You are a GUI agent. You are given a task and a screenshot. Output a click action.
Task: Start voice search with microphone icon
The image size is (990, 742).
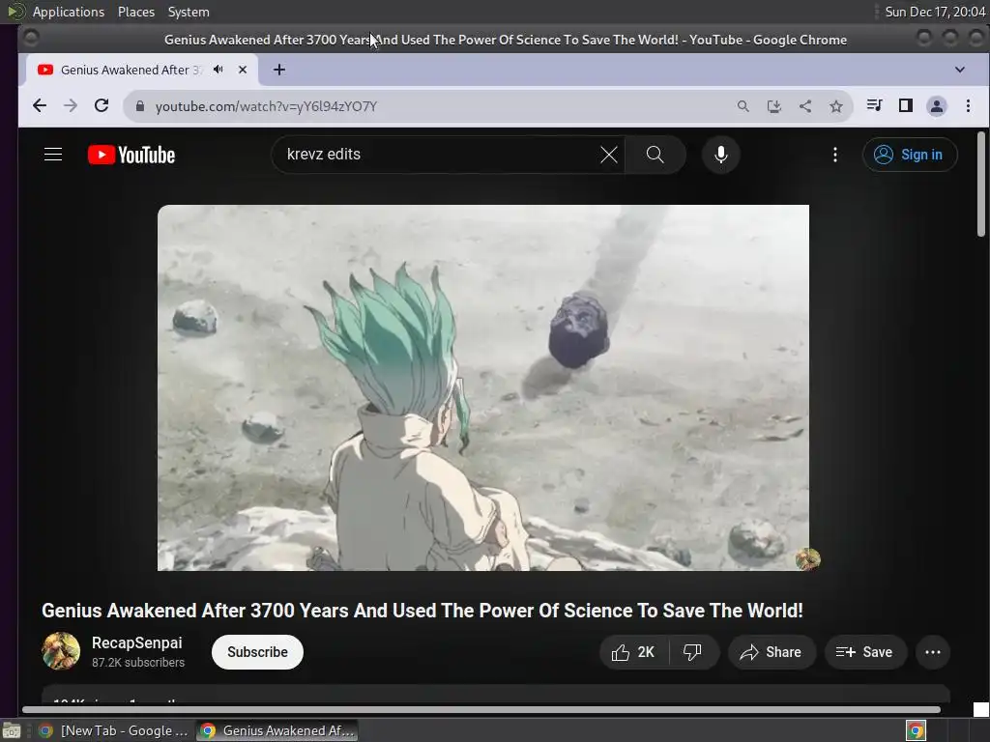(x=721, y=155)
